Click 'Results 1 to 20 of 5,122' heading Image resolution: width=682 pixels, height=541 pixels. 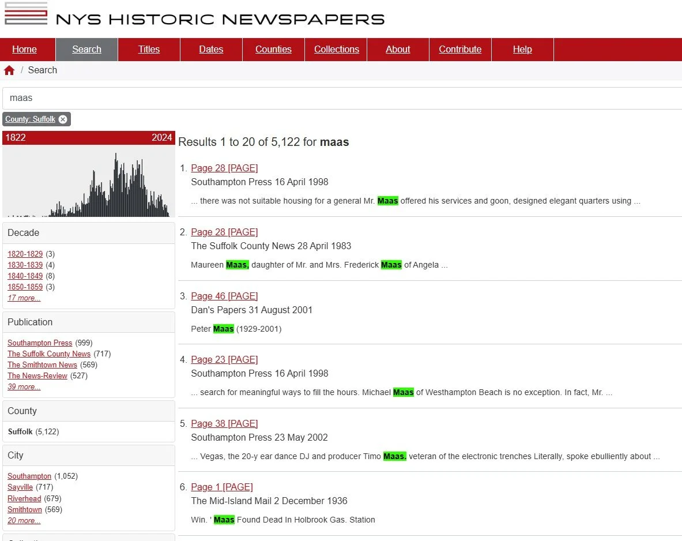(263, 142)
